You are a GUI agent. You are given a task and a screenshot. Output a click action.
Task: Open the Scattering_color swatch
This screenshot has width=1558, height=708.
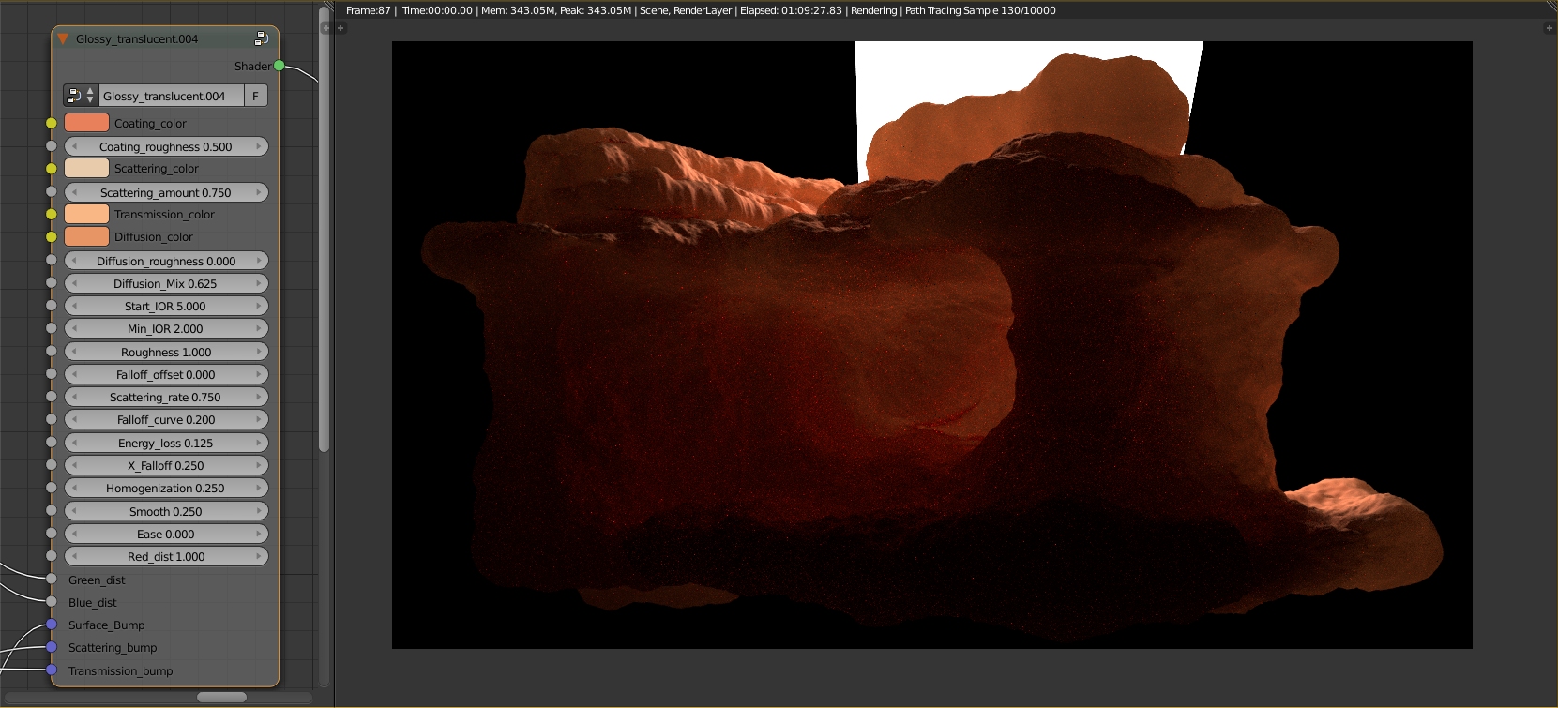87,169
